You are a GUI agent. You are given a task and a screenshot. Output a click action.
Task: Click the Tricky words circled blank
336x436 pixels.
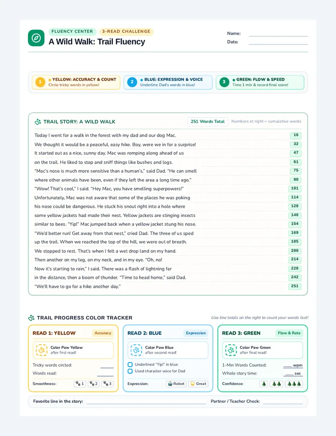pyautogui.click(x=107, y=365)
